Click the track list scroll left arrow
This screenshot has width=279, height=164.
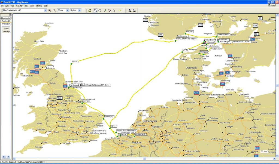[x=3, y=157]
